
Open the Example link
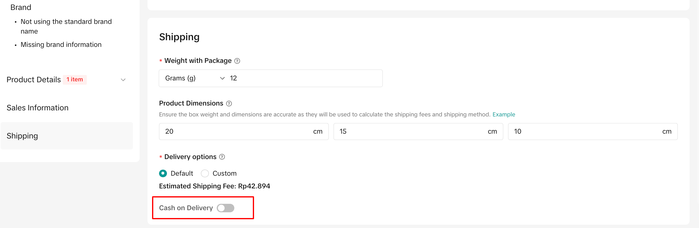(504, 115)
